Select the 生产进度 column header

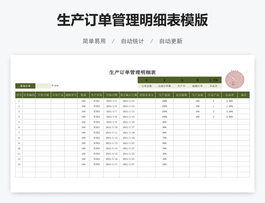tap(164, 95)
